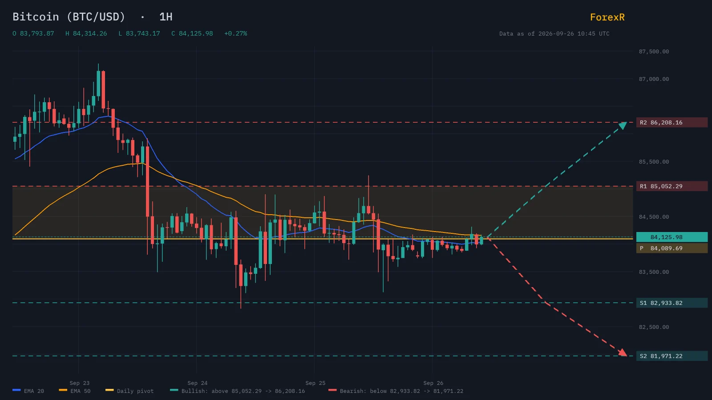Click the green bullish arrowhead at R2
This screenshot has height=400, width=712.
pos(623,125)
